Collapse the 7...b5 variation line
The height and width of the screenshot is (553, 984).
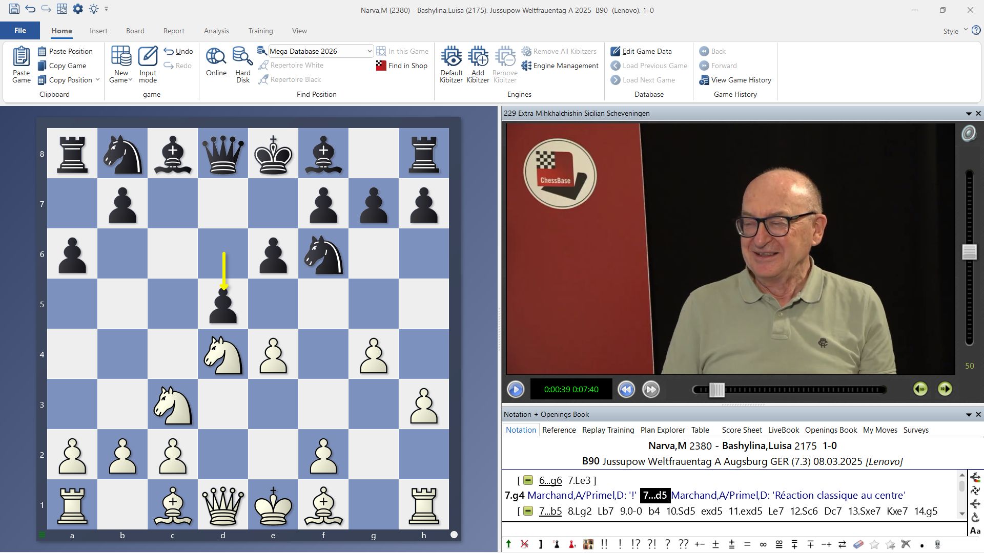(x=528, y=511)
